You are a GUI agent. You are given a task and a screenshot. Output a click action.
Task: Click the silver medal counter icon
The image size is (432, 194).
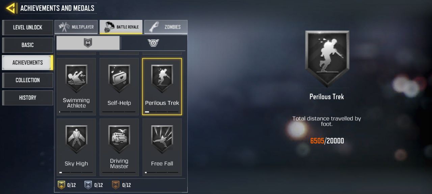click(x=88, y=185)
